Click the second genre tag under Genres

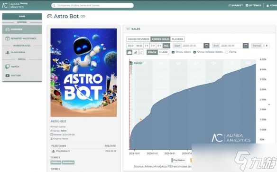click(68, 162)
